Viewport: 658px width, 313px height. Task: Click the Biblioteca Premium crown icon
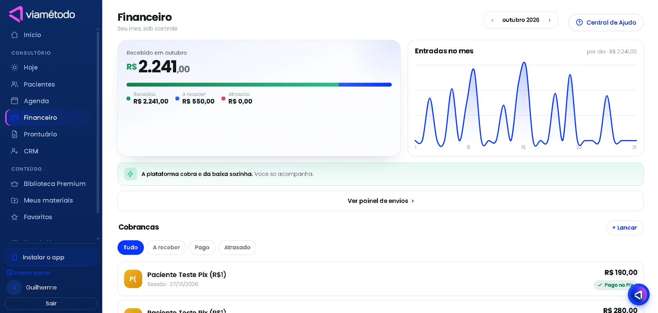point(14,184)
